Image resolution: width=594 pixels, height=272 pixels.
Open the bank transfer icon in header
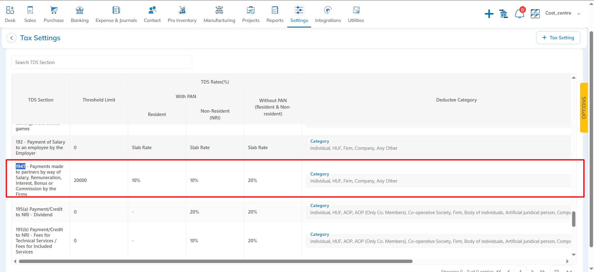pyautogui.click(x=504, y=14)
